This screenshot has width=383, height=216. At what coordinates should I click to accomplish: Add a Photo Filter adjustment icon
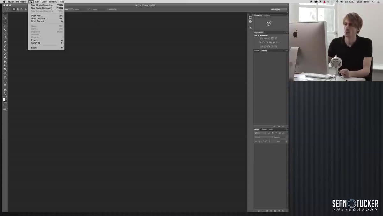(x=270, y=42)
